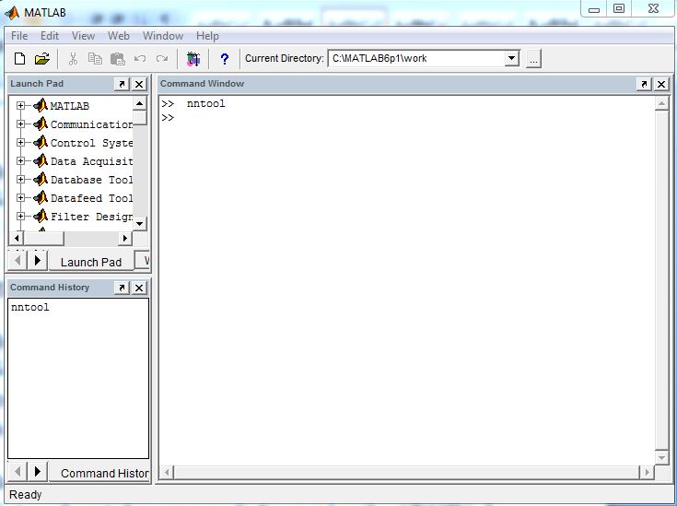Minimize the MATLAB window
The image size is (677, 506).
594,9
